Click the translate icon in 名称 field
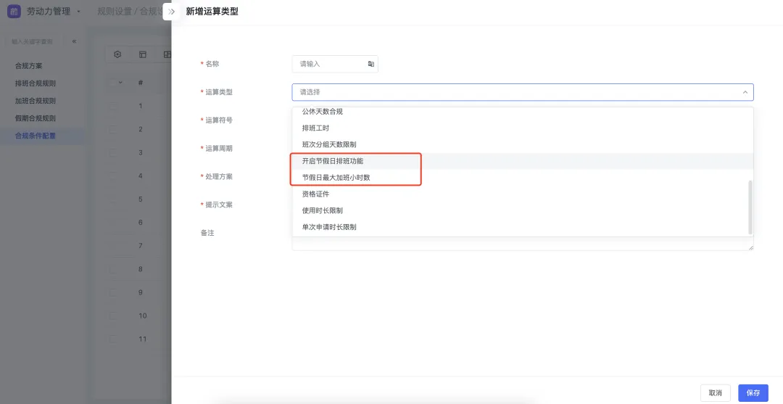The image size is (783, 404). pos(370,64)
